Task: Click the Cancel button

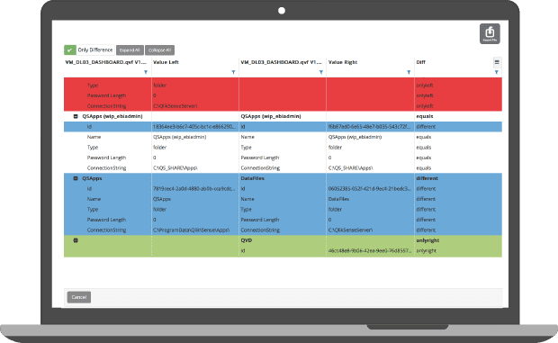Action: pyautogui.click(x=79, y=297)
